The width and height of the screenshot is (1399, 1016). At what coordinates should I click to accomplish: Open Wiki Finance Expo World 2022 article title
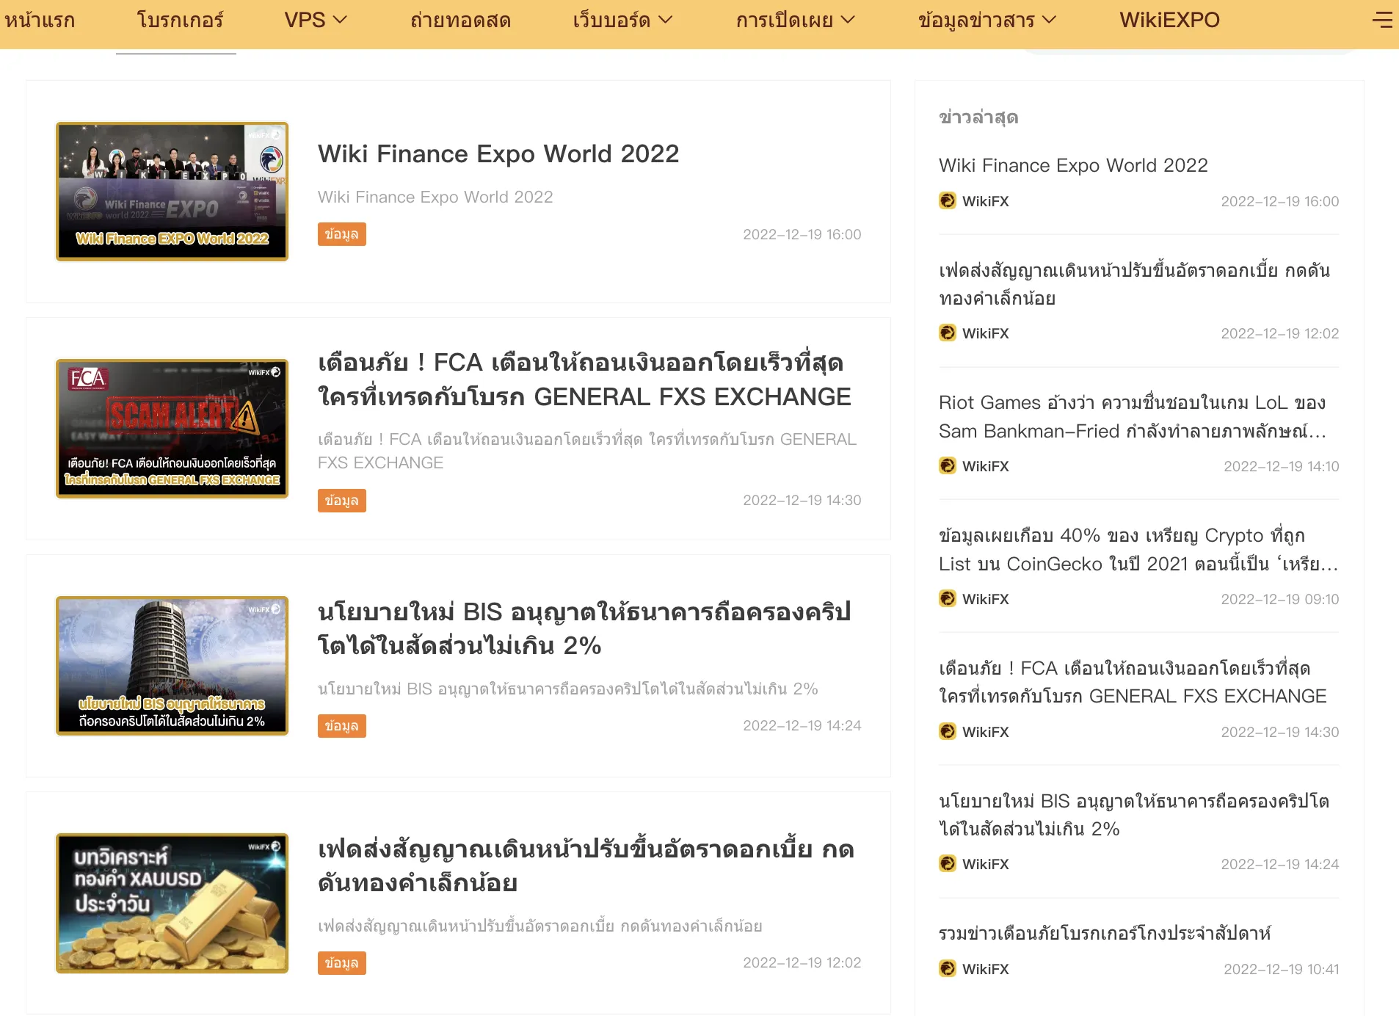[498, 153]
